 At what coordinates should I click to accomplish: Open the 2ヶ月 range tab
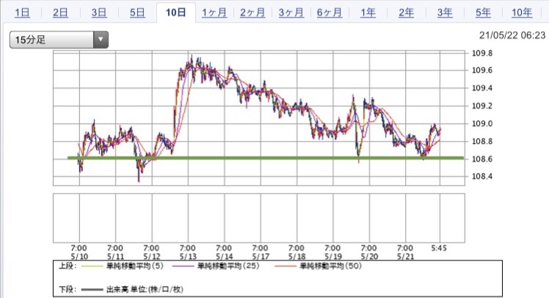tap(252, 12)
